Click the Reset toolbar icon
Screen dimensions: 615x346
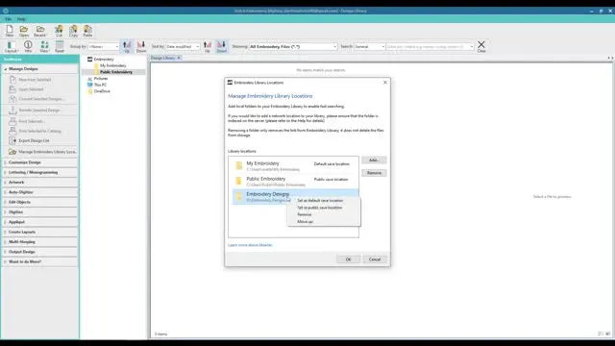60,47
